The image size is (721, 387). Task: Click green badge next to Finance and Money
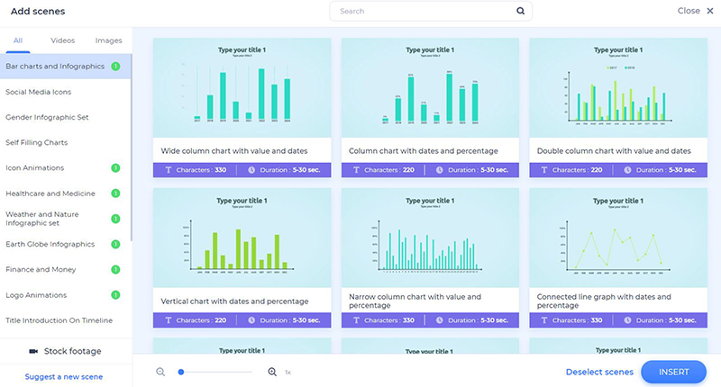[x=116, y=269]
